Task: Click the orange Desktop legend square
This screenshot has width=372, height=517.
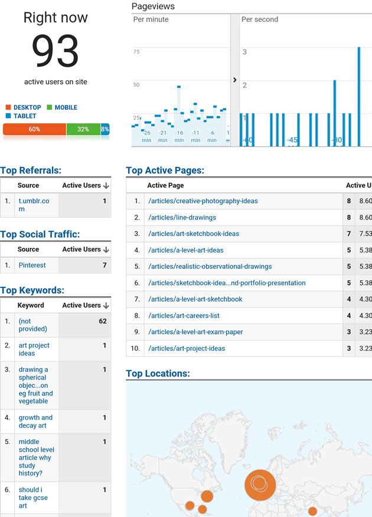Action: [8, 107]
